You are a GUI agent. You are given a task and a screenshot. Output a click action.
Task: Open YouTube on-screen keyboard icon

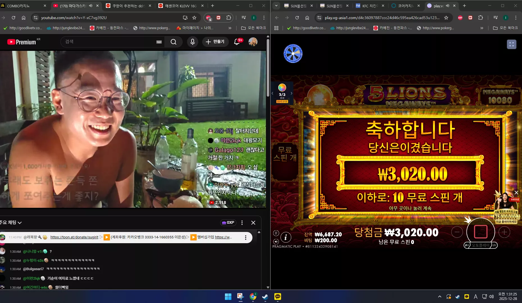pyautogui.click(x=159, y=42)
